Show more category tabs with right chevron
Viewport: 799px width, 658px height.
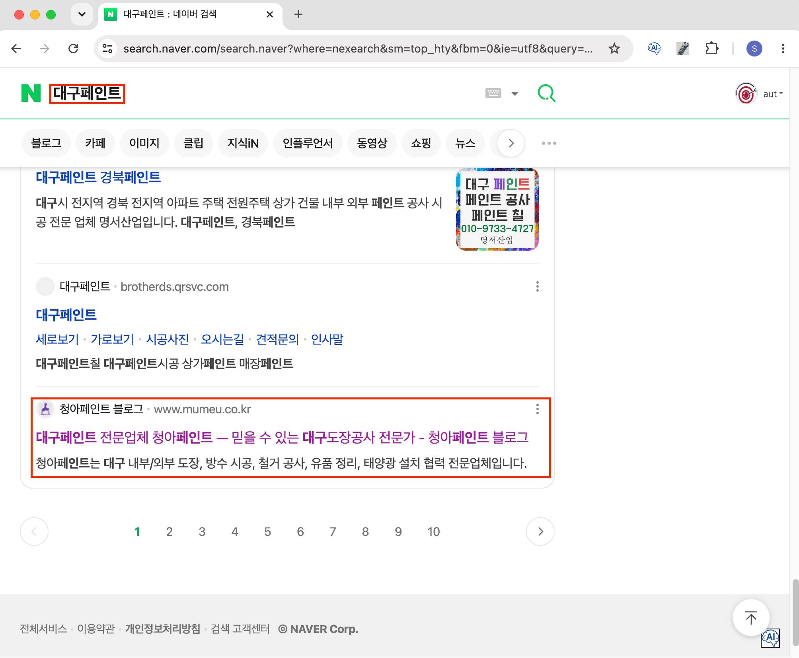(511, 143)
